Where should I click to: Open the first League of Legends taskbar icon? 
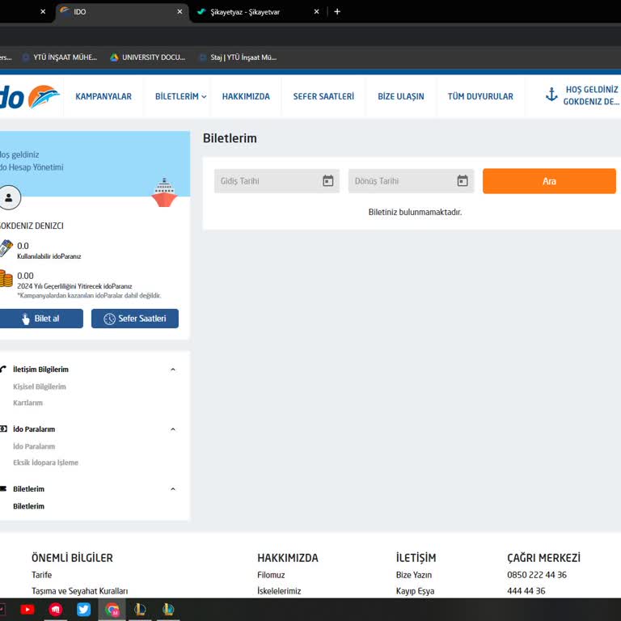[x=140, y=609]
